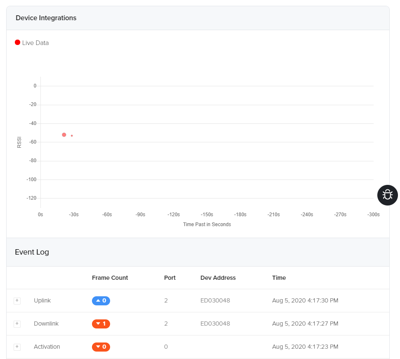Click the red Live Data indicator dot
This screenshot has width=400, height=359.
pos(17,43)
